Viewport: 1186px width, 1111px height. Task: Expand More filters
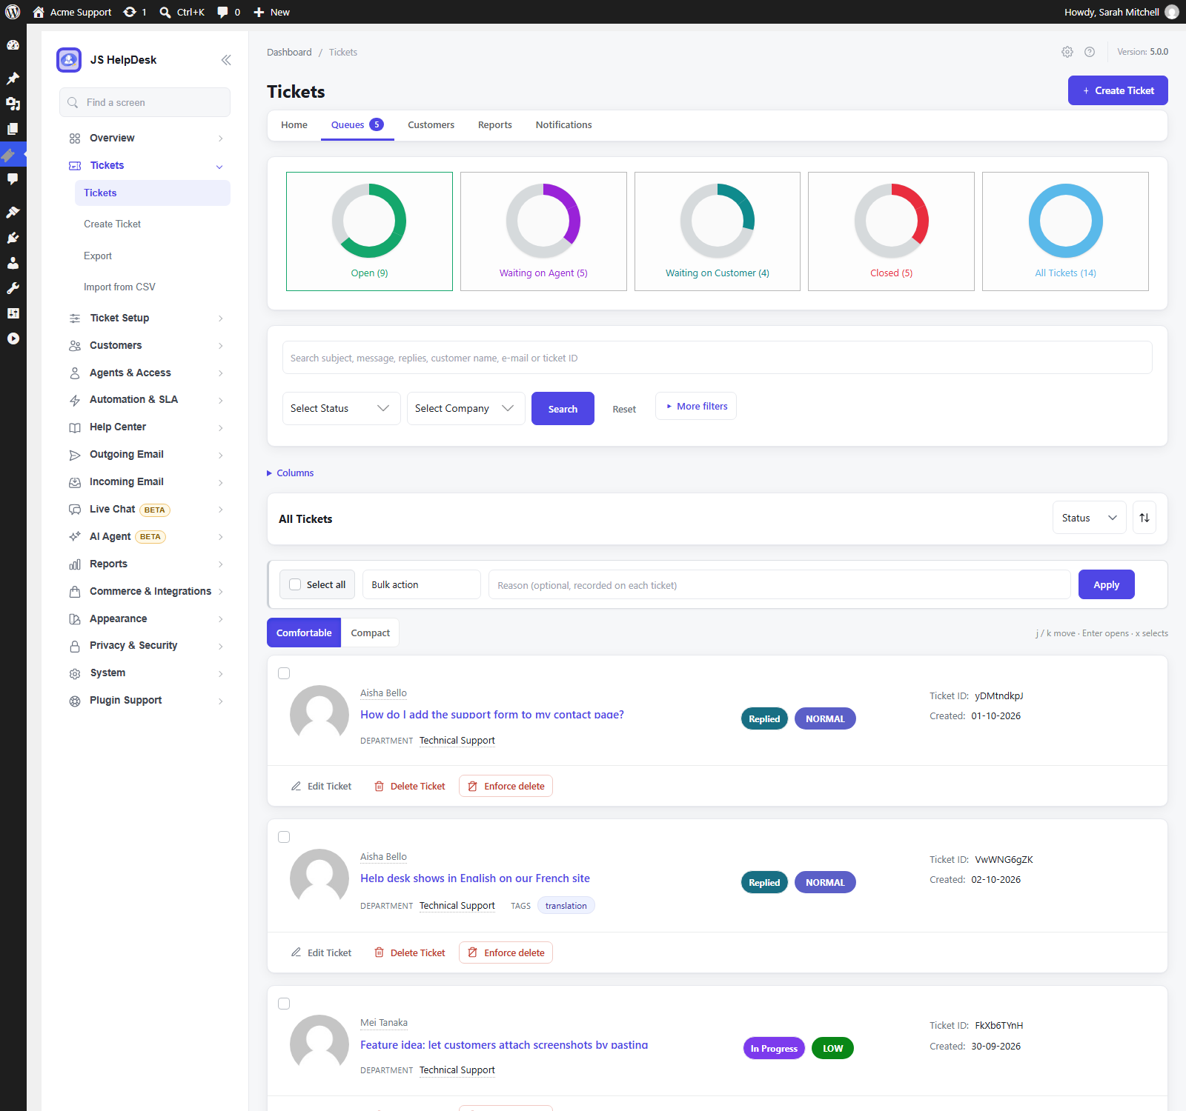tap(696, 406)
